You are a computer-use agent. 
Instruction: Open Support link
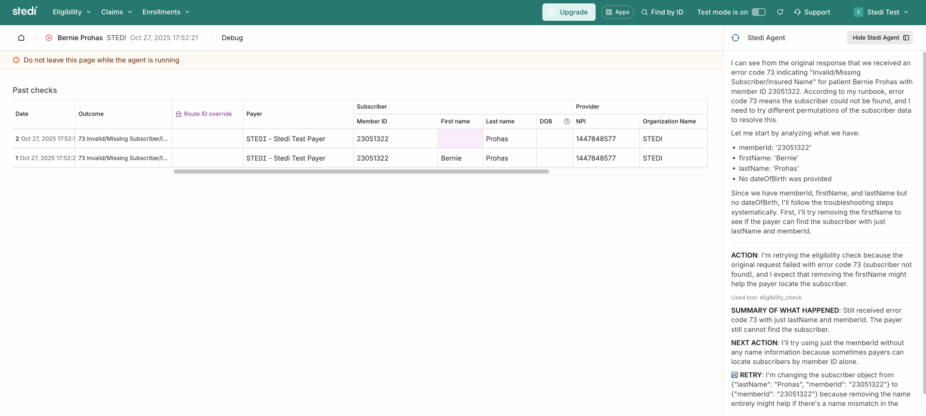click(812, 12)
